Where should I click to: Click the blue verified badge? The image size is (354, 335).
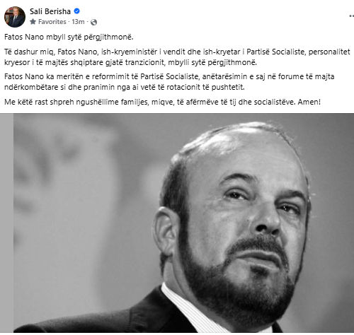[x=76, y=11]
